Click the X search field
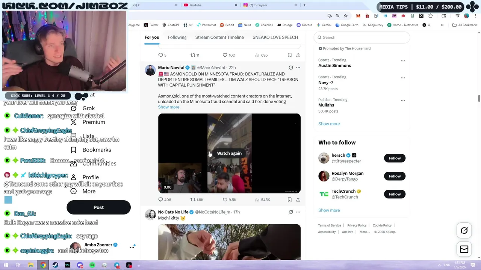This screenshot has height=270, width=481. (362, 37)
